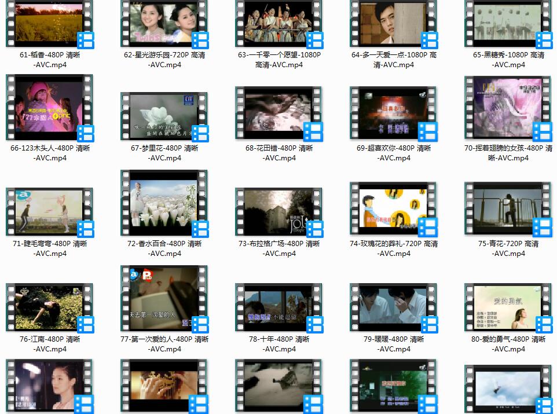
Task: Click the 63-一千零一个愿望 video thumbnail
Action: click(279, 24)
